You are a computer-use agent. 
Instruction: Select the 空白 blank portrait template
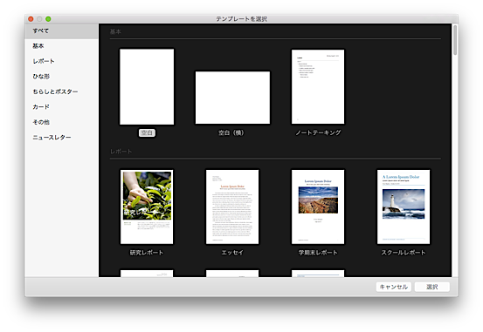(x=147, y=86)
